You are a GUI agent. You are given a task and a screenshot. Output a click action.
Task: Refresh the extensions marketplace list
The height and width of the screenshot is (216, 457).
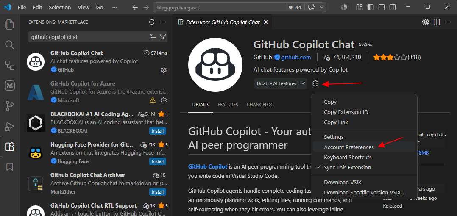152,22
